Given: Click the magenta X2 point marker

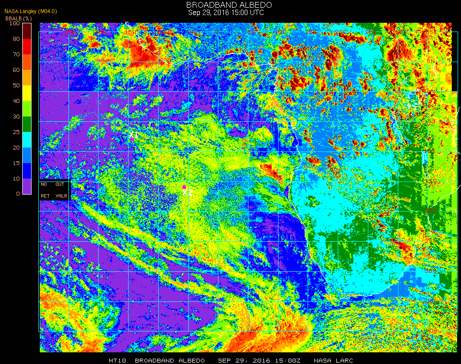Looking at the screenshot, I should point(184,187).
